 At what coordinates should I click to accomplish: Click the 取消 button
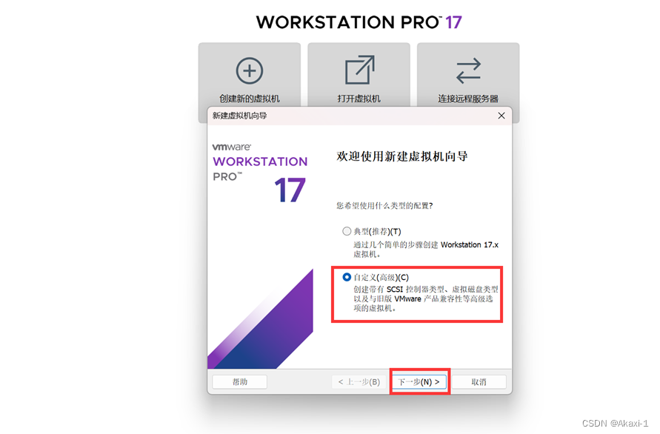(x=479, y=382)
